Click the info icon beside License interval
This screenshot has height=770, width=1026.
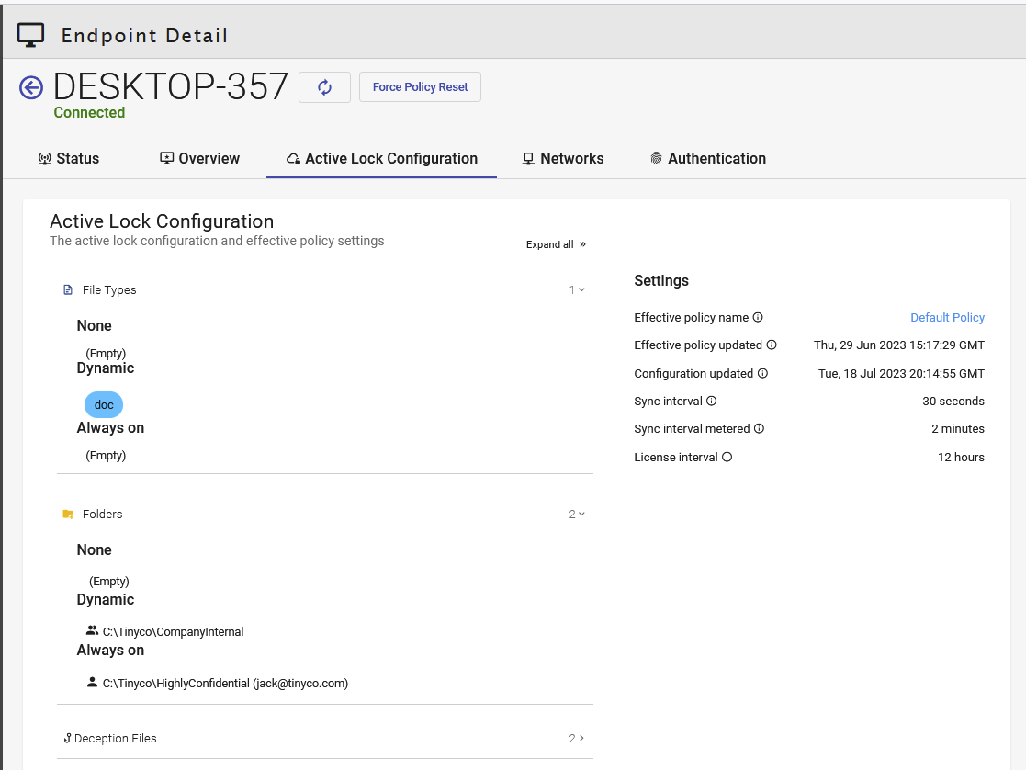(727, 458)
